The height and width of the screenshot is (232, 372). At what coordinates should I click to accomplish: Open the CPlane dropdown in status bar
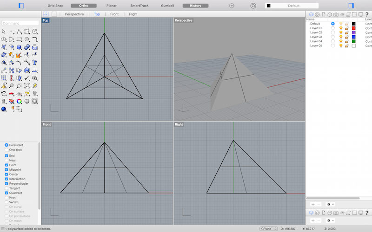[269, 229]
